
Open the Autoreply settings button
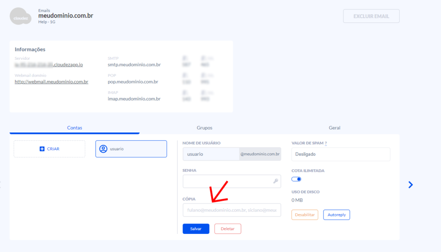pos(336,215)
